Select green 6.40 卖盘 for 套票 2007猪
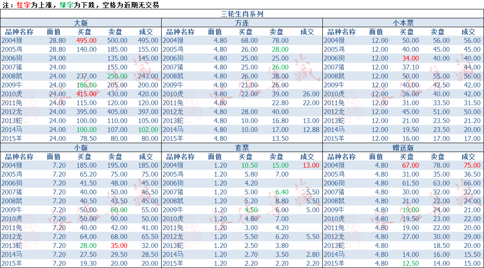This screenshot has height=268, width=484. [x=282, y=192]
